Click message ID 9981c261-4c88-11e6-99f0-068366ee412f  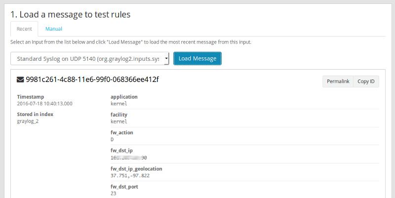pyautogui.click(x=92, y=79)
